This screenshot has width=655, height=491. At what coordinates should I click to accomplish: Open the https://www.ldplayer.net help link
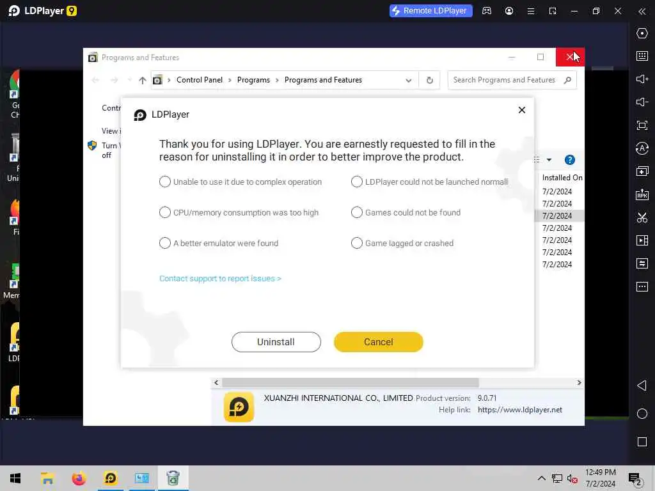pos(519,410)
